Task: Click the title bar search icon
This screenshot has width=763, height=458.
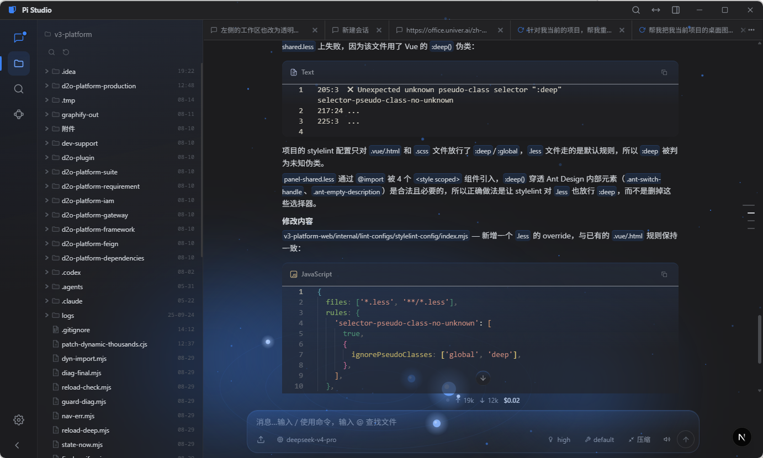Action: (636, 10)
